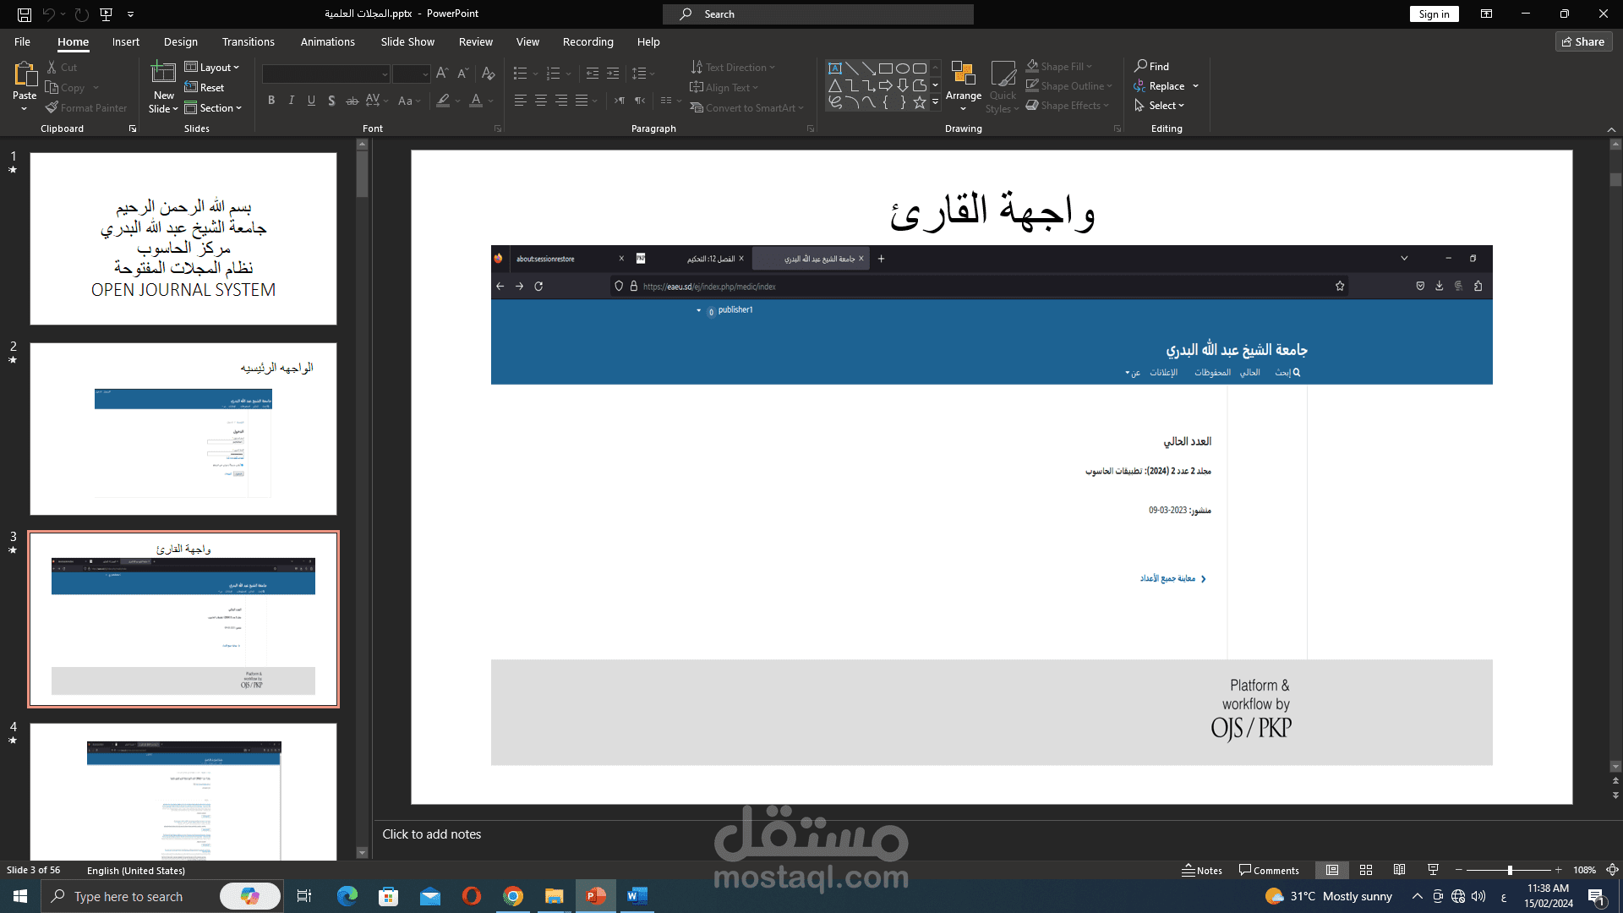Select the rectangle shape in gallery
Image resolution: width=1623 pixels, height=913 pixels.
tap(886, 68)
